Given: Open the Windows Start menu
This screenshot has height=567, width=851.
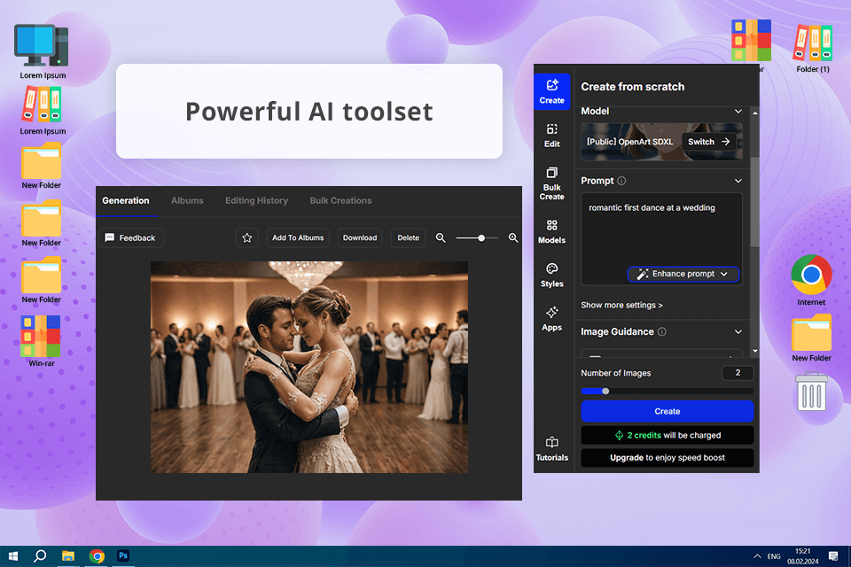Looking at the screenshot, I should (x=13, y=556).
